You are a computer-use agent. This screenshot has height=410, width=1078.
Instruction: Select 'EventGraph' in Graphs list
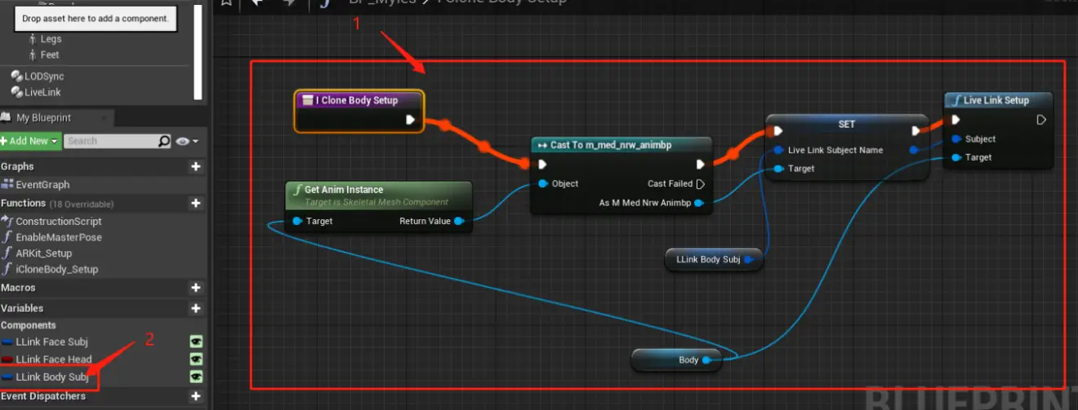click(43, 185)
